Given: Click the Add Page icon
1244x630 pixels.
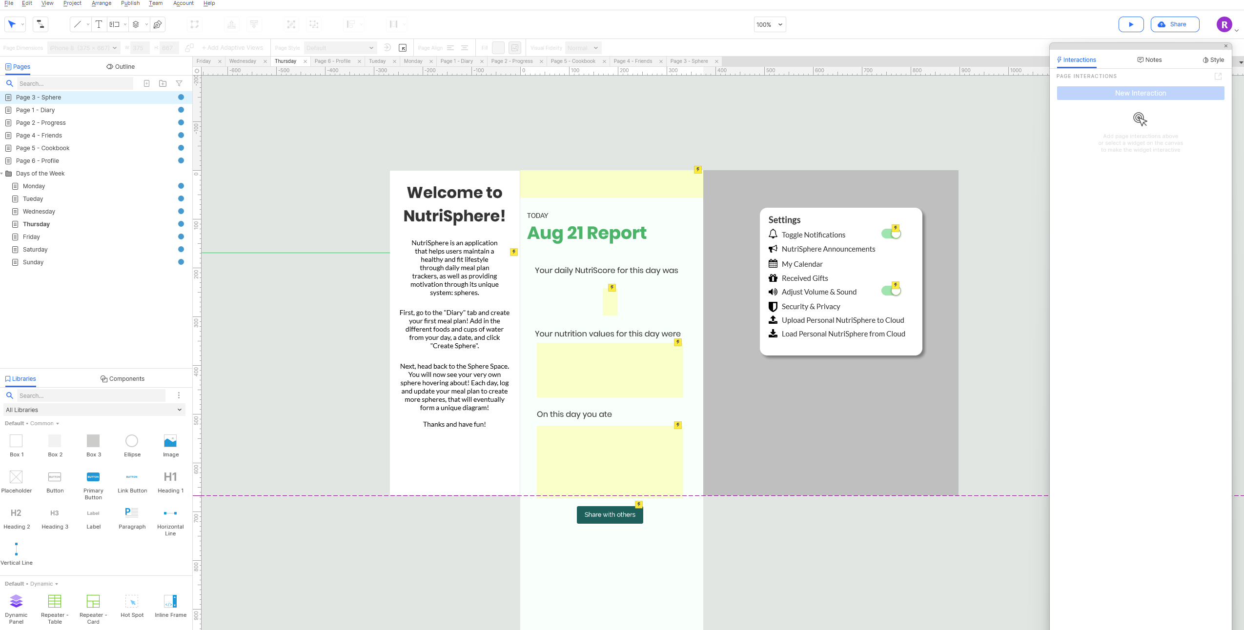Looking at the screenshot, I should pos(146,83).
